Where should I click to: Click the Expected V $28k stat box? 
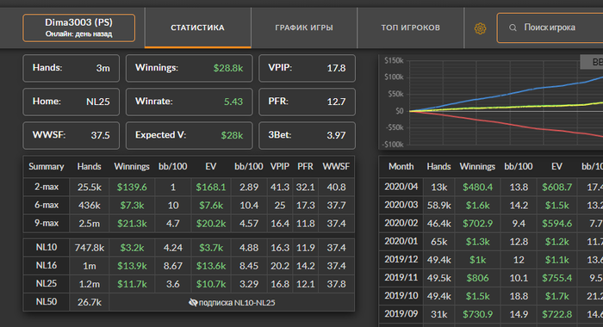(190, 135)
